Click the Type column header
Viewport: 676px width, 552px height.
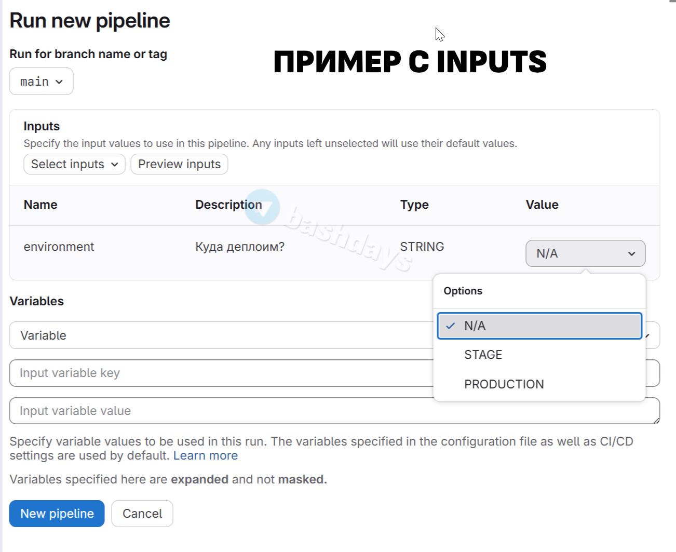click(414, 205)
